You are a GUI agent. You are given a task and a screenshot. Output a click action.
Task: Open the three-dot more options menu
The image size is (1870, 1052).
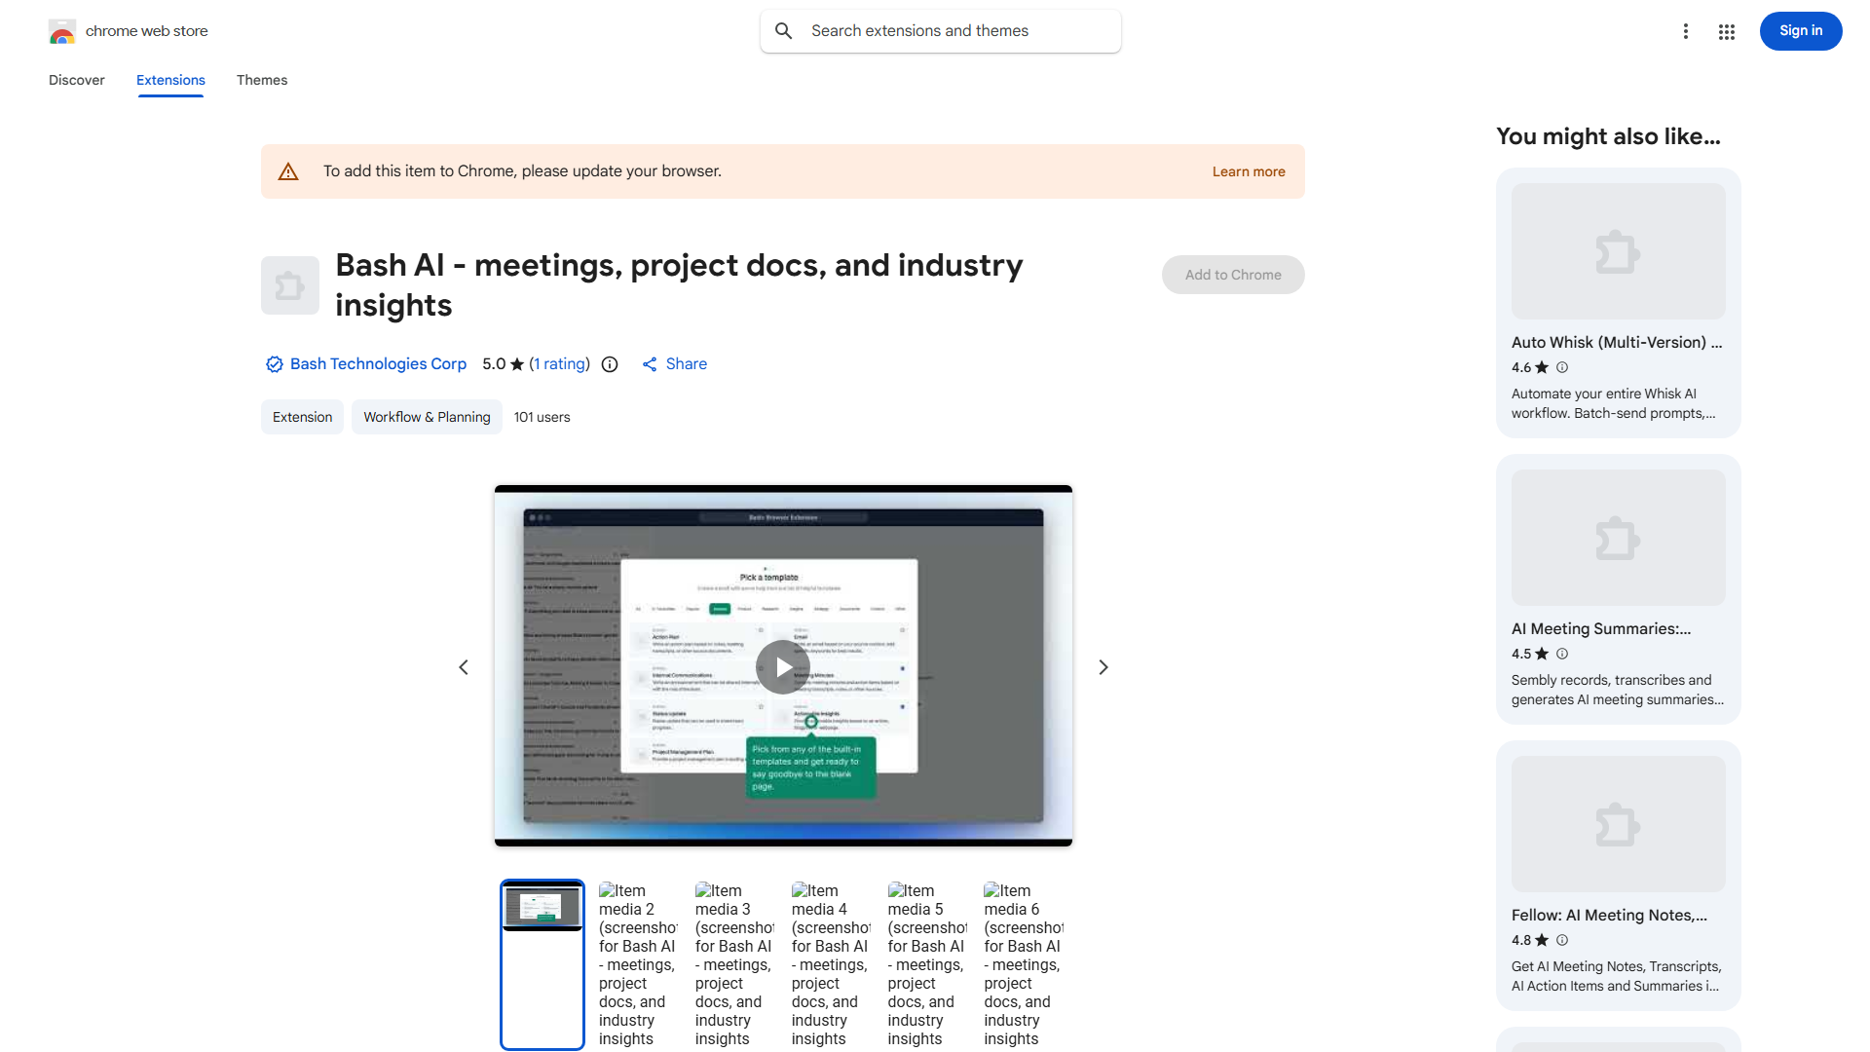pos(1685,31)
